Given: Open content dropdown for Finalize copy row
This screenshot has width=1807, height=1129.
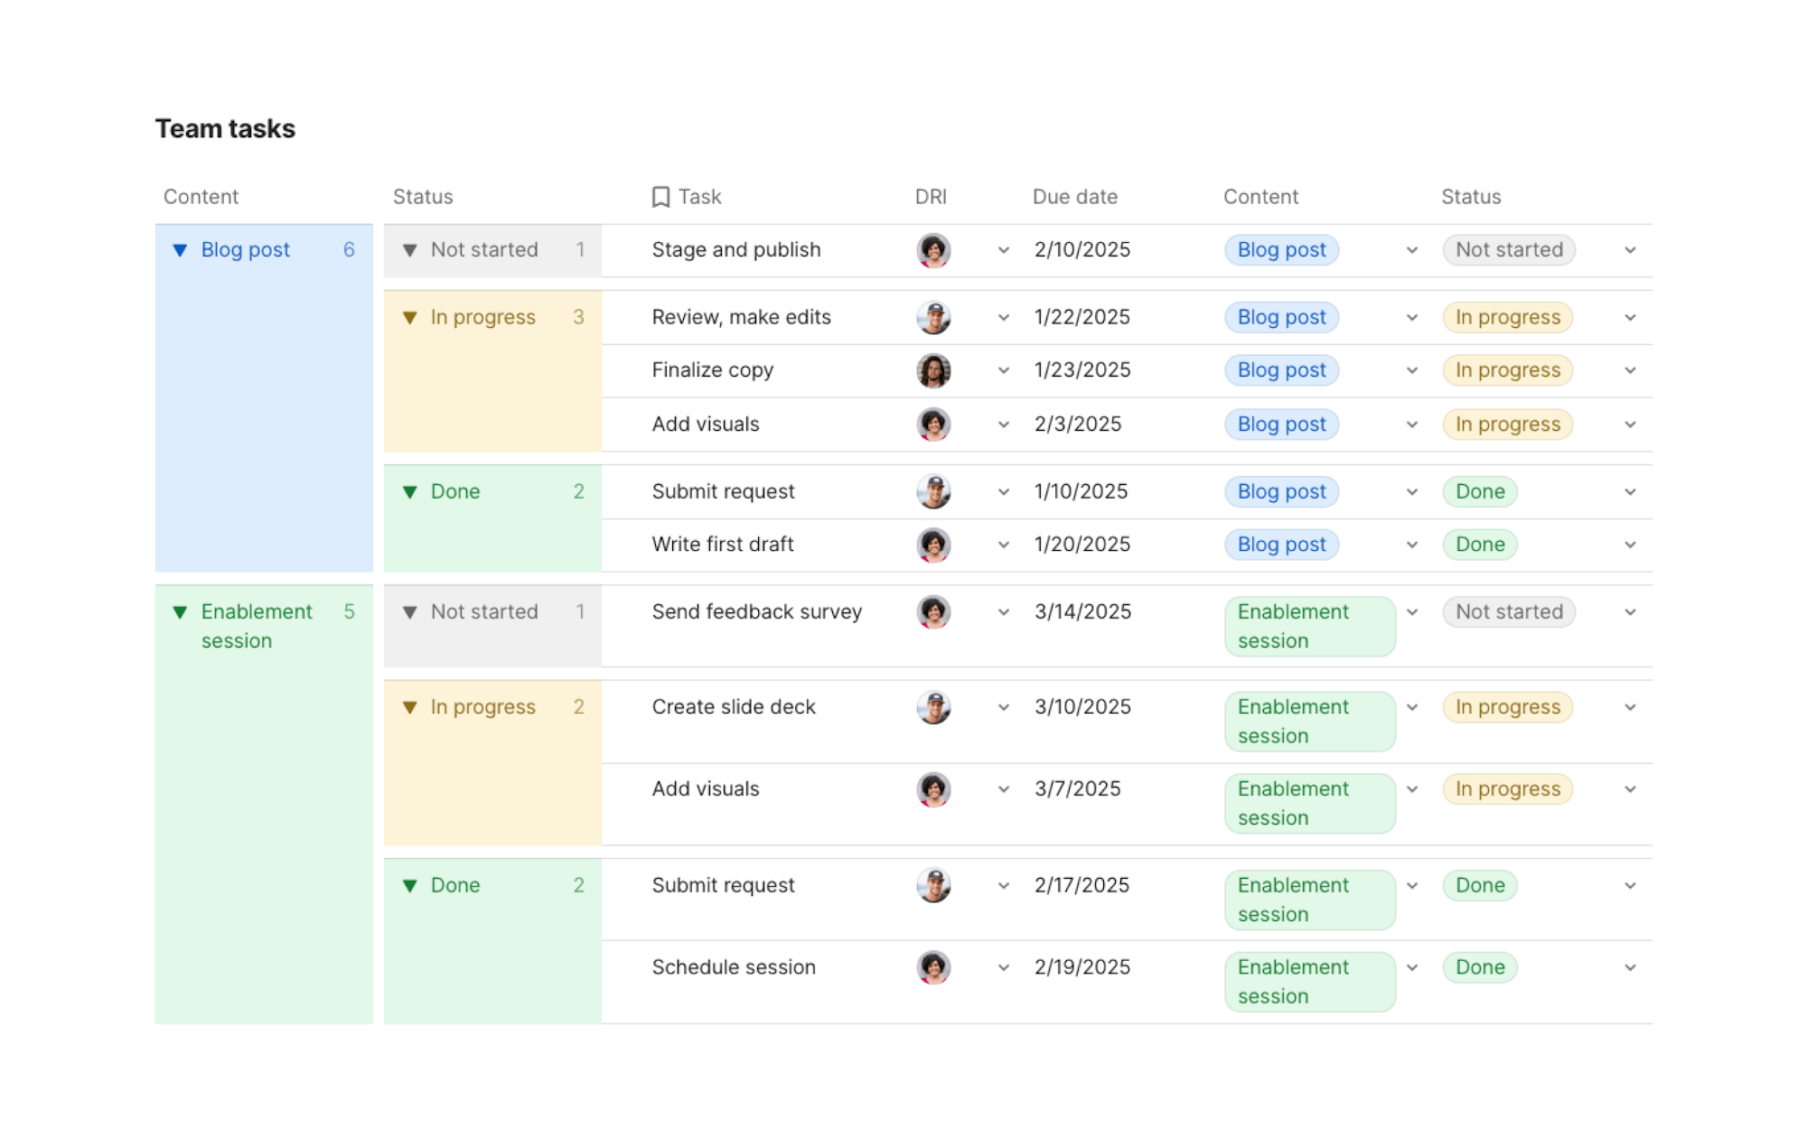Looking at the screenshot, I should [1411, 370].
